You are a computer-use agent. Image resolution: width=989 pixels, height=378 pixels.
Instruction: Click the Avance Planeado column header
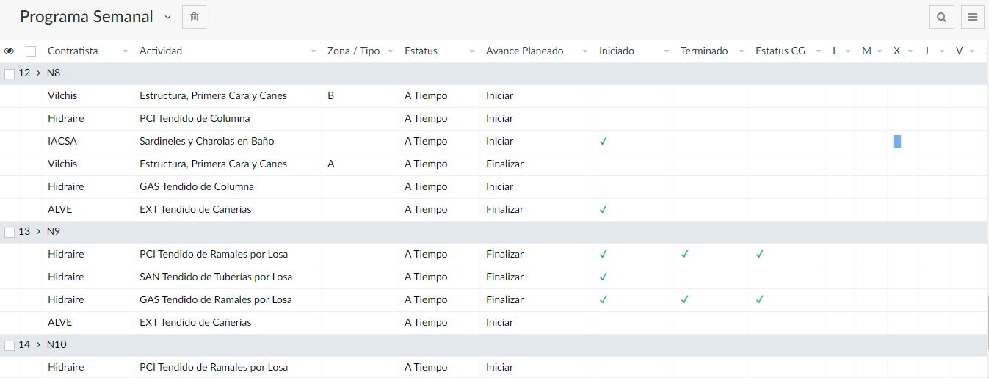coord(524,51)
